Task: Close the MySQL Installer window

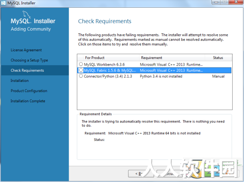Action: pyautogui.click(x=236, y=2)
